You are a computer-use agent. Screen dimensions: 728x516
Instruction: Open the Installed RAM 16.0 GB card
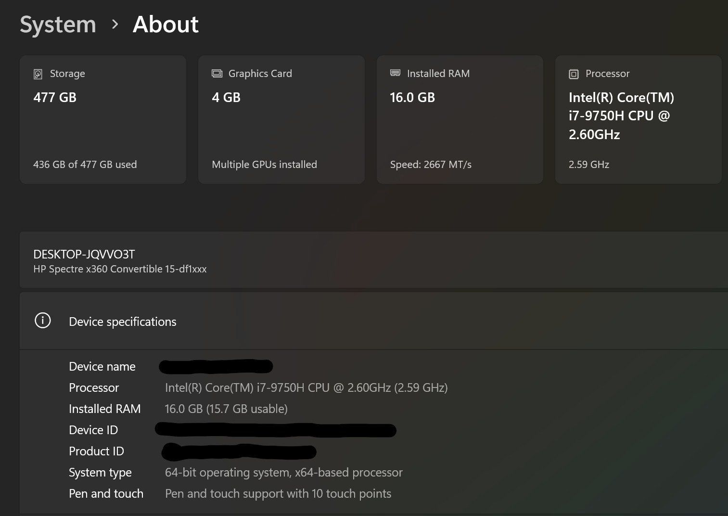pyautogui.click(x=460, y=119)
